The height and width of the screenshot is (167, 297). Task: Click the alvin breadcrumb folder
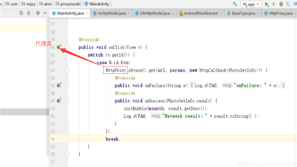tap(45, 4)
